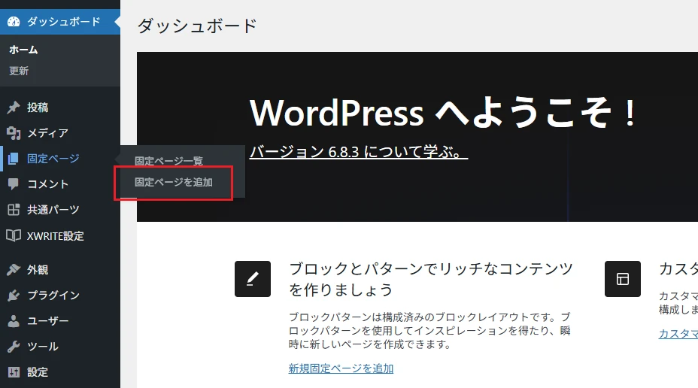Open 固定ページ一覧 from the flyout submenu

[168, 161]
